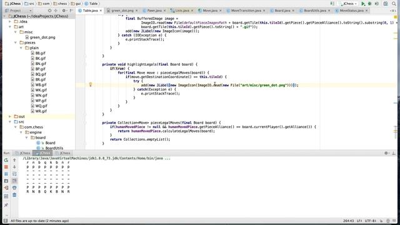This screenshot has width=400, height=225.
Task: Pin tab icon in Run panel
Action: [6, 205]
